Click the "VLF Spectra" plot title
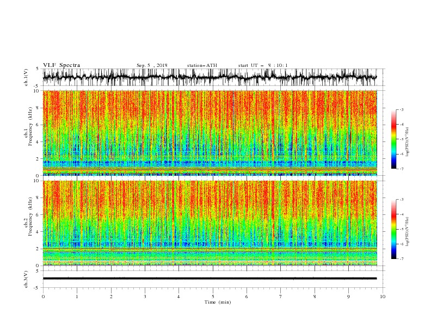 point(61,65)
